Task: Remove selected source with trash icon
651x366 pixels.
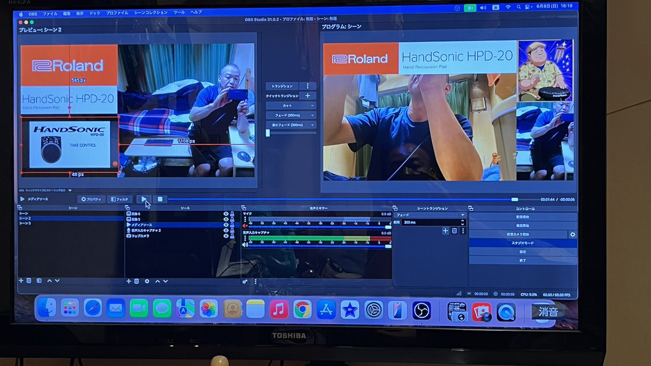Action: [x=136, y=281]
